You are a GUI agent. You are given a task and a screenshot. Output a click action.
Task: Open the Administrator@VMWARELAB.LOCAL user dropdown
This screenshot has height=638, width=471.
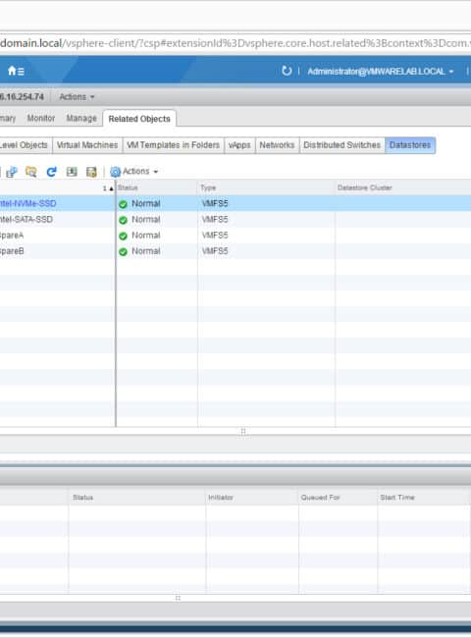tap(381, 72)
